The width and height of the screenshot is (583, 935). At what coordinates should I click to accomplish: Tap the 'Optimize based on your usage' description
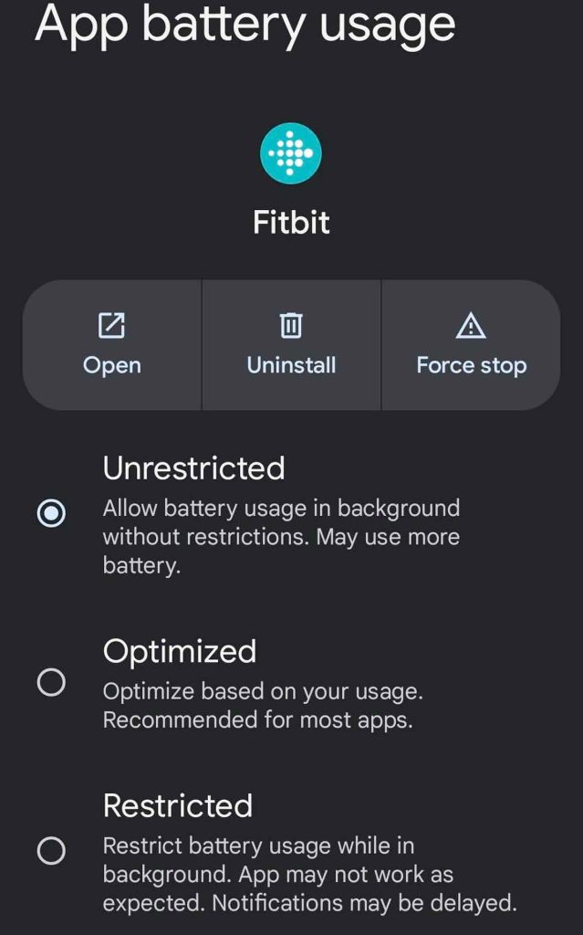[262, 705]
